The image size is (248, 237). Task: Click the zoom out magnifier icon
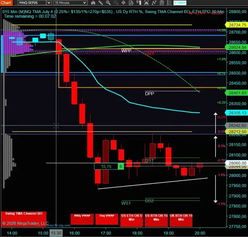point(116,3)
